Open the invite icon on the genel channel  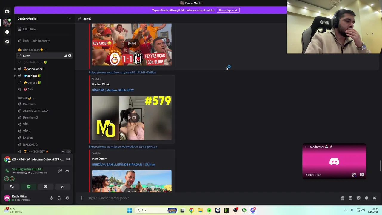coord(66,56)
